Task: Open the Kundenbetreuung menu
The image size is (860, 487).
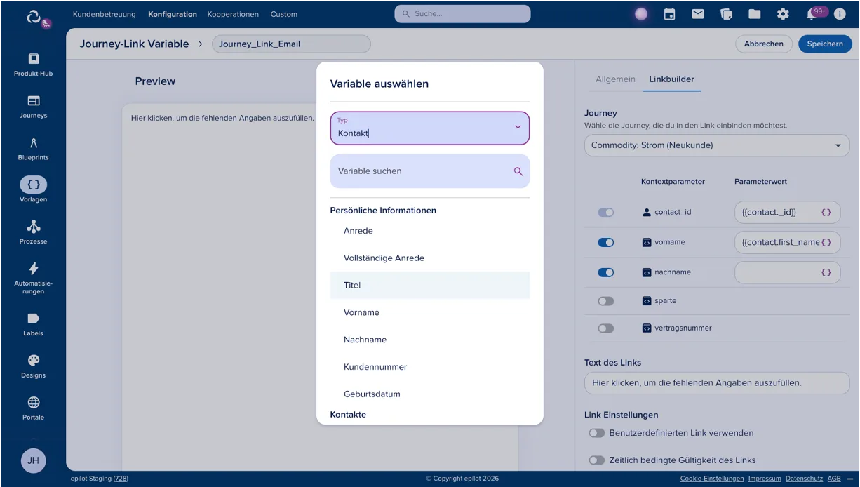Action: (104, 14)
